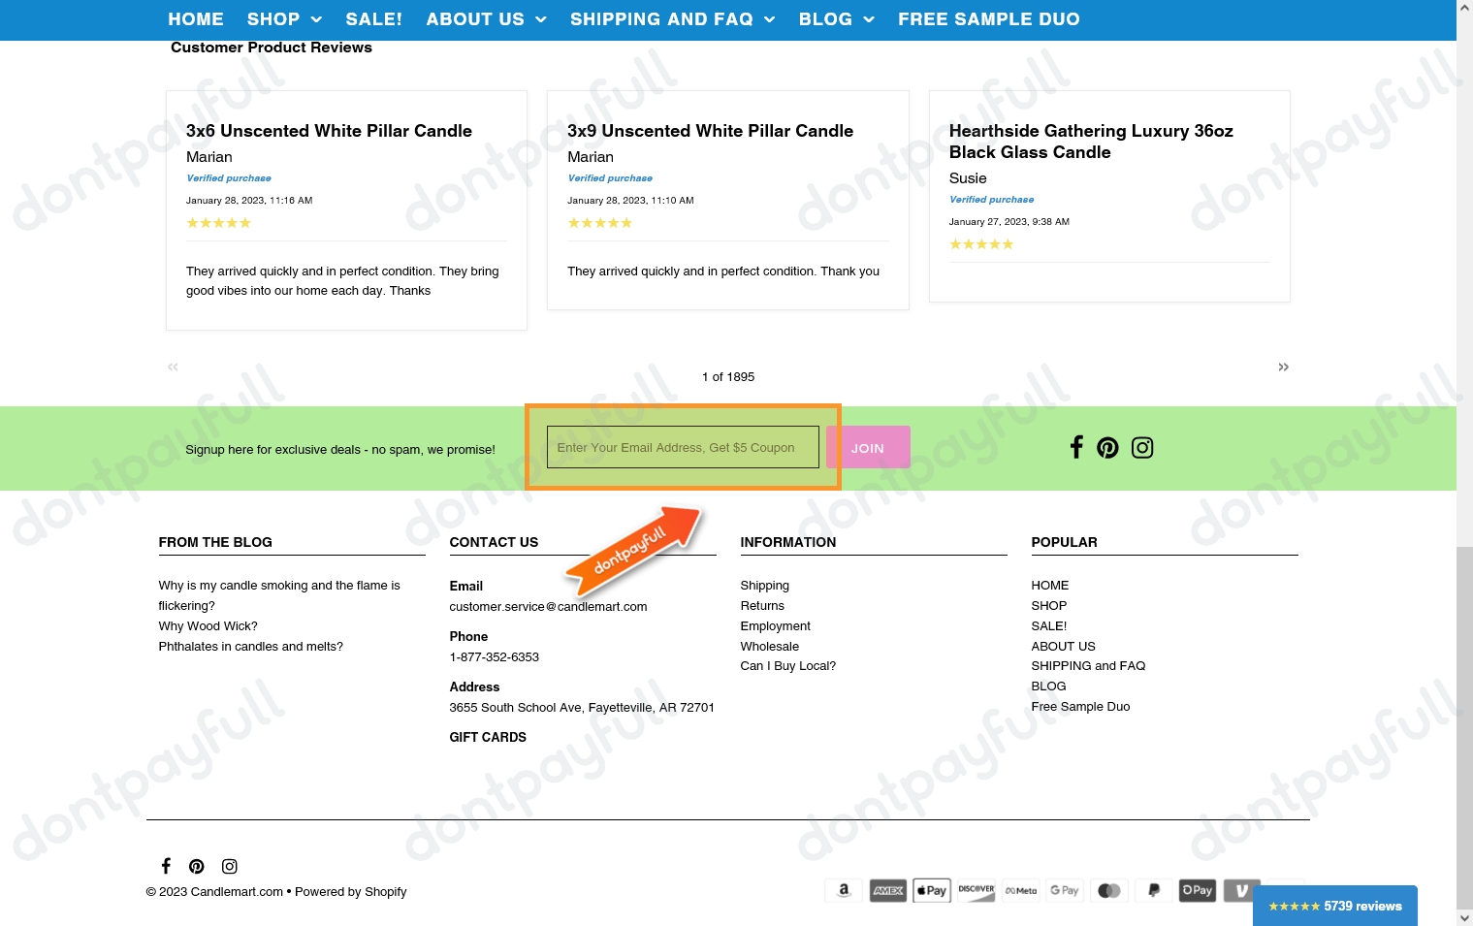The image size is (1473, 926).
Task: Open Instagram icon in green signup bar
Action: (x=1142, y=447)
